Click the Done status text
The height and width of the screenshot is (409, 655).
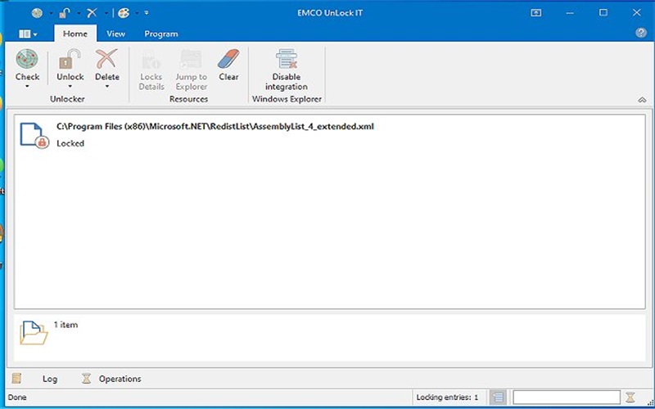pyautogui.click(x=17, y=398)
